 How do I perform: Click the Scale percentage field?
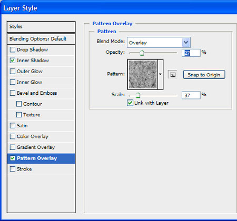tap(191, 95)
